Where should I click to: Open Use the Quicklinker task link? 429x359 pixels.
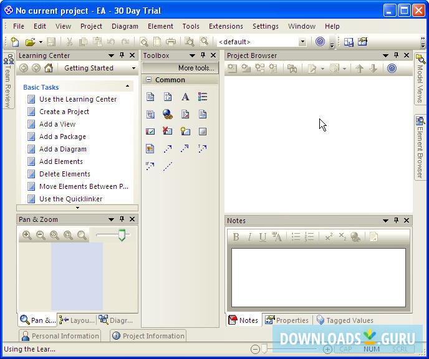(70, 199)
